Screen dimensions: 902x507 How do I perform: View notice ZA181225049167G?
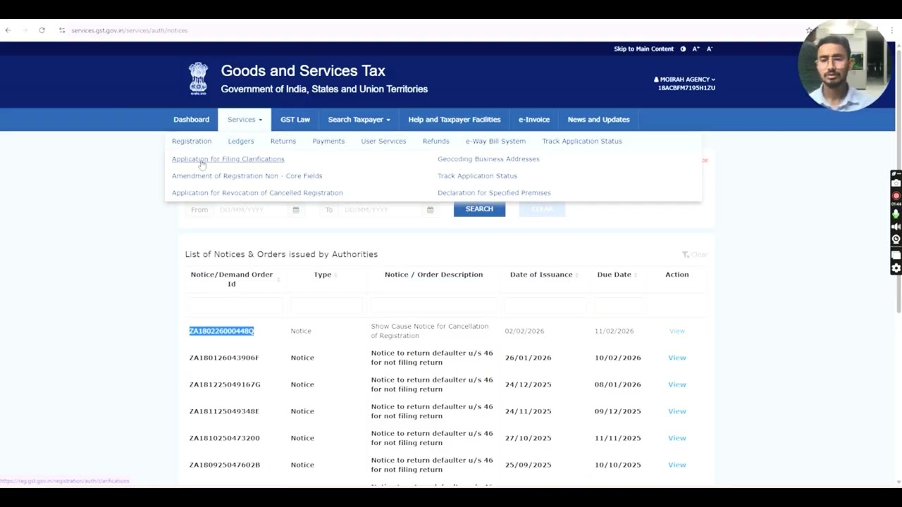pyautogui.click(x=677, y=384)
